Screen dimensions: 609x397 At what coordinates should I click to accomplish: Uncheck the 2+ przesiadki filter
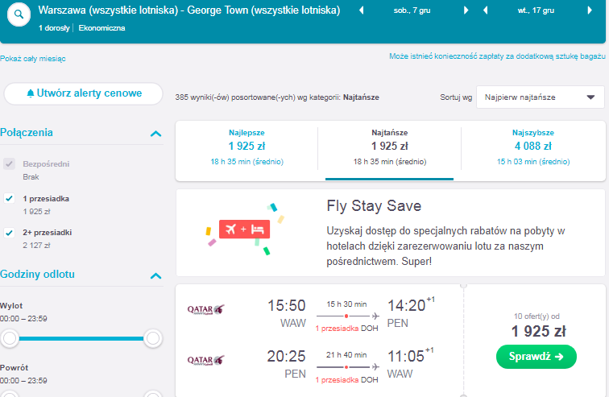click(10, 233)
